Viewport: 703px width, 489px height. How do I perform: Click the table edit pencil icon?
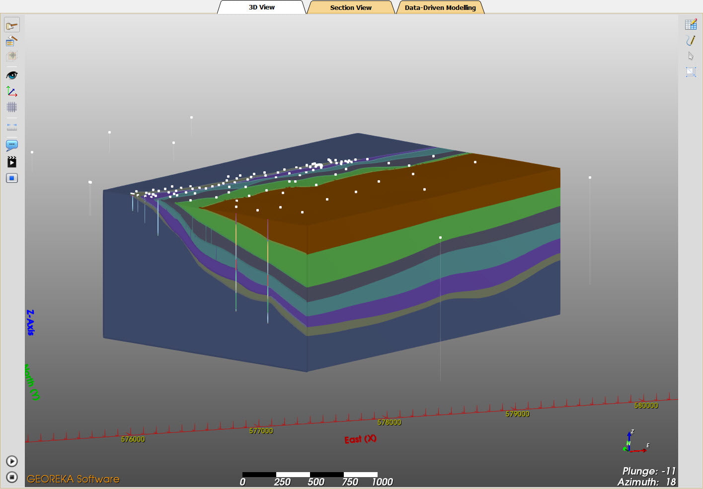(x=691, y=24)
